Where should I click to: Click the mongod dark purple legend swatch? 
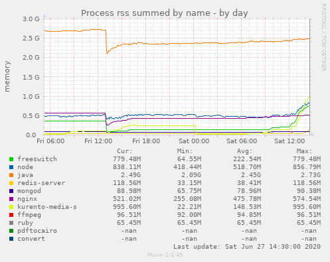(x=11, y=191)
